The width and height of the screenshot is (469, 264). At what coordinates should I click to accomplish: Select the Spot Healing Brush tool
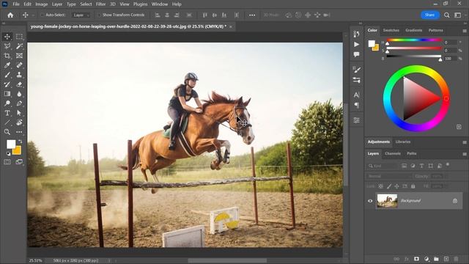click(x=19, y=65)
